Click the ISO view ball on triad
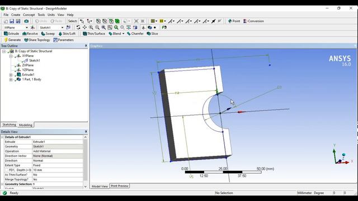358x201 pixels. 343,155
